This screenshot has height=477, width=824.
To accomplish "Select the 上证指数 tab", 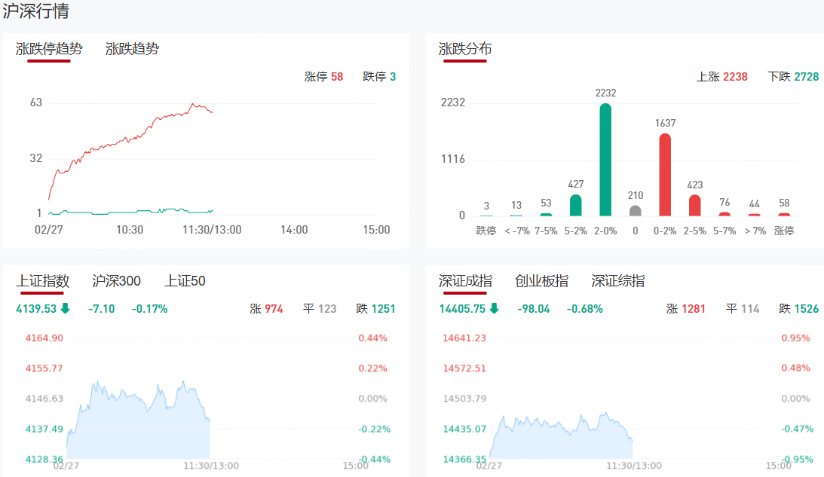I will coord(43,281).
